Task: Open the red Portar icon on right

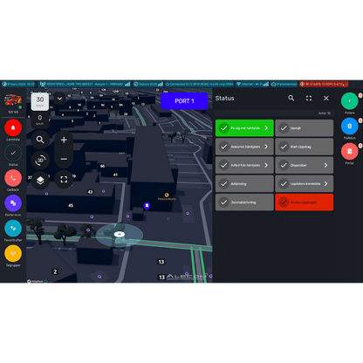Action: (350, 151)
